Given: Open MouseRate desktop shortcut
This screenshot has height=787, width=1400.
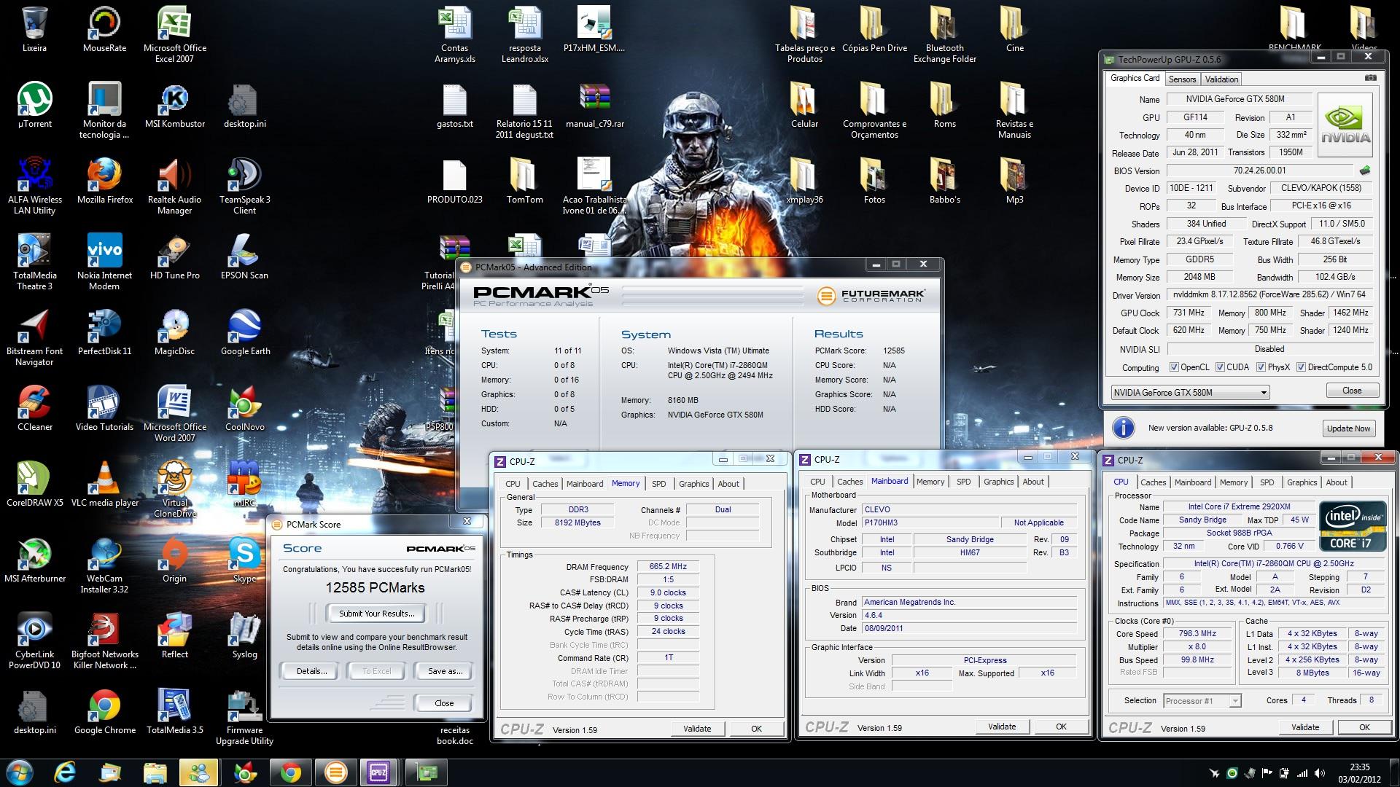Looking at the screenshot, I should tap(104, 30).
